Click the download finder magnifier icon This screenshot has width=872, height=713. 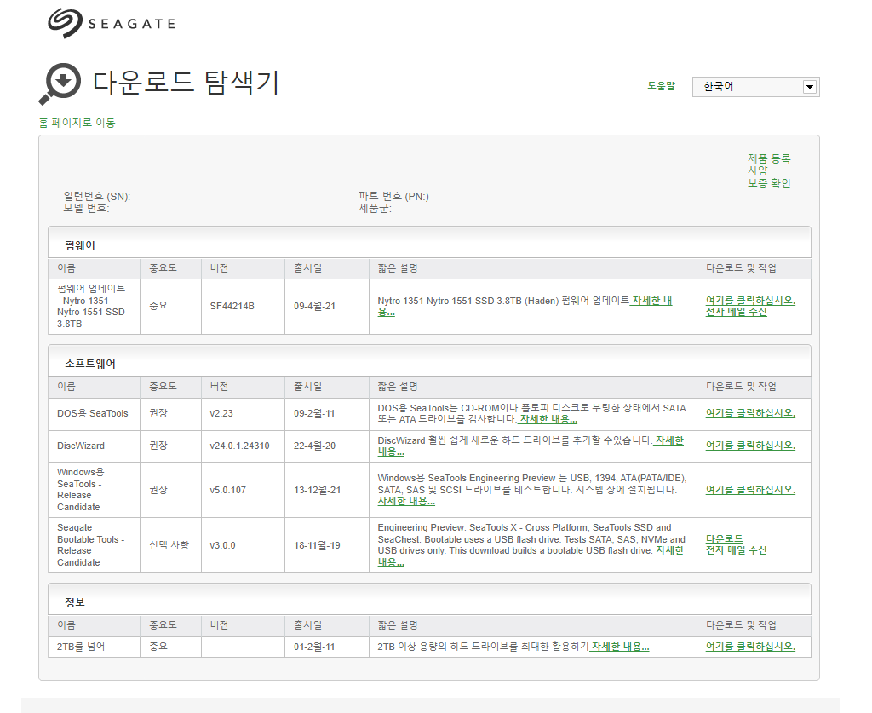pos(60,83)
